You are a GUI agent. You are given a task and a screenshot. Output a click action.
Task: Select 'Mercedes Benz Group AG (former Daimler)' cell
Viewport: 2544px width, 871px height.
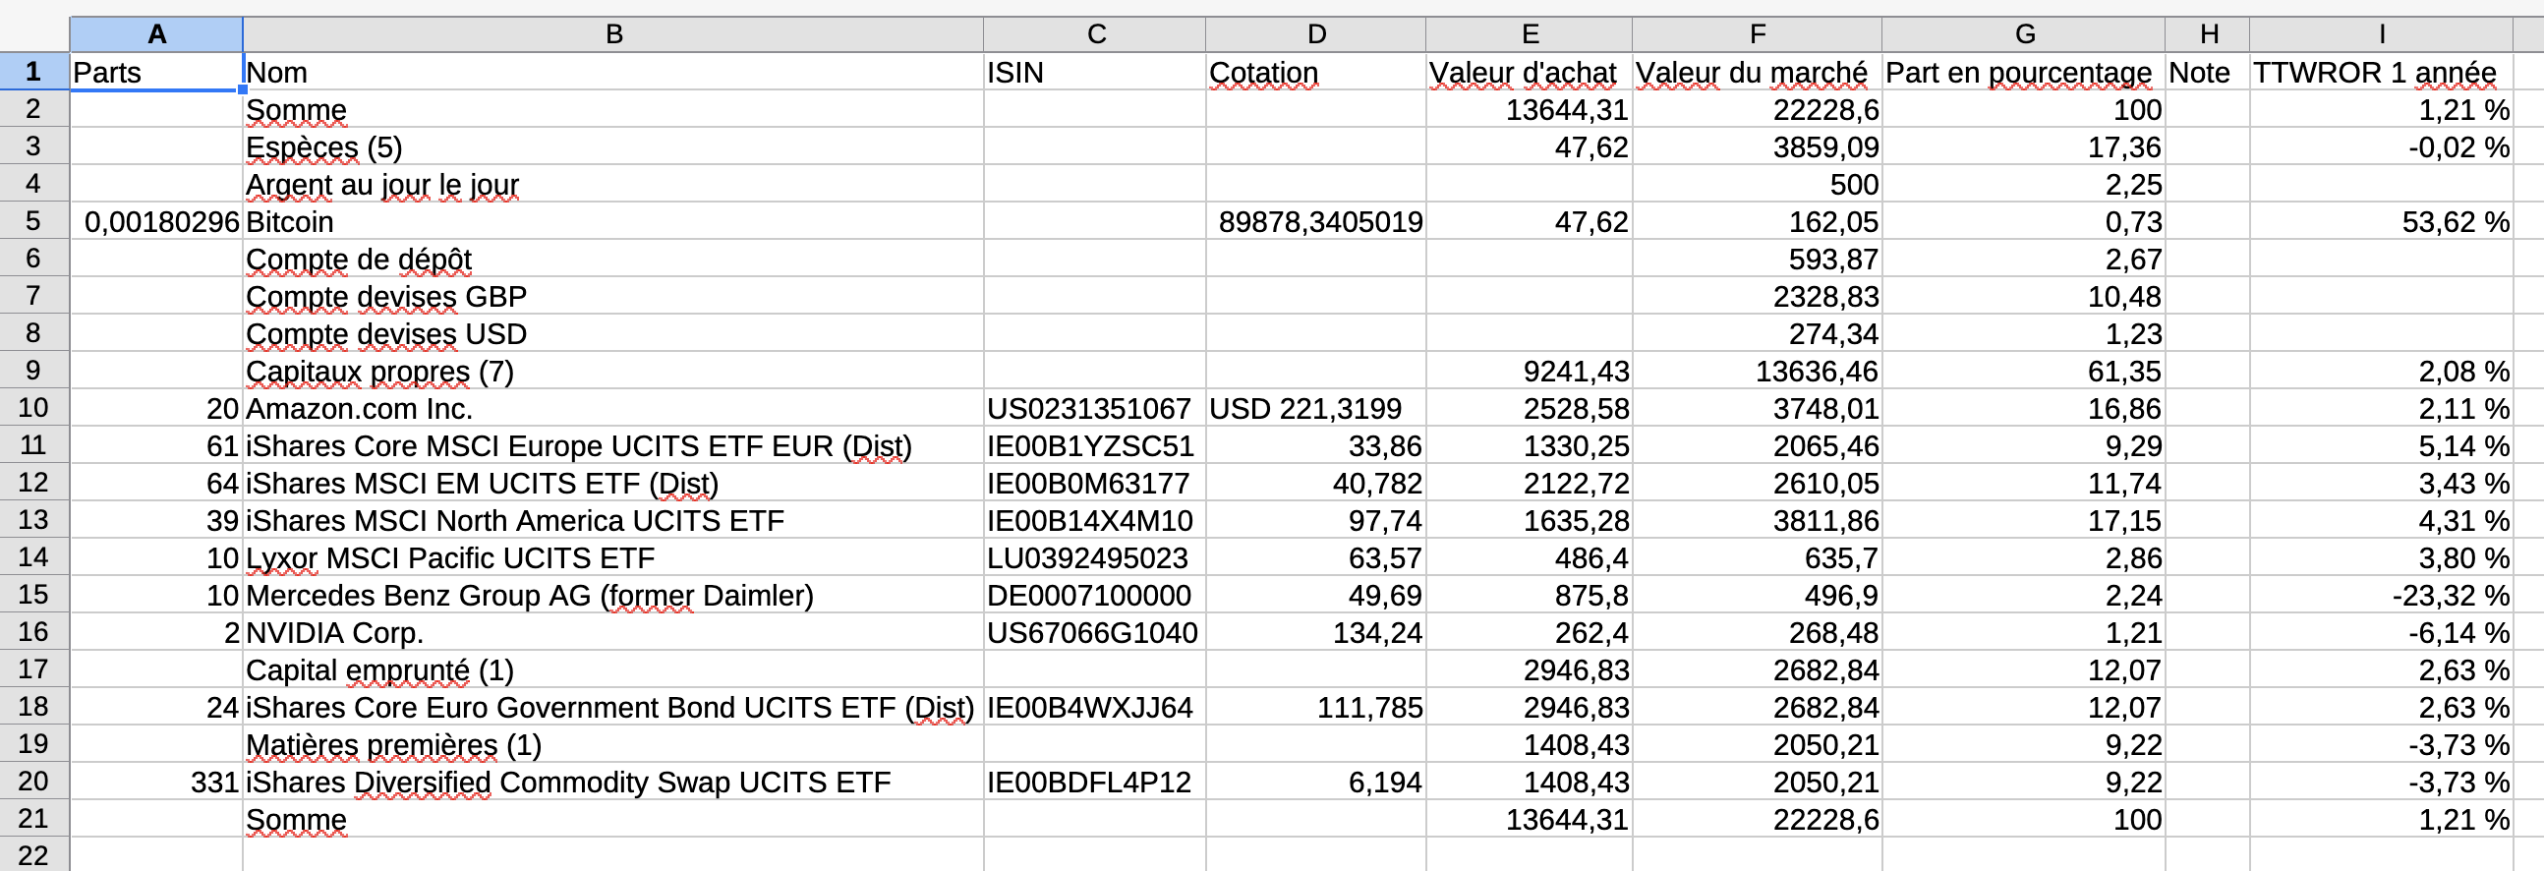pos(613,595)
